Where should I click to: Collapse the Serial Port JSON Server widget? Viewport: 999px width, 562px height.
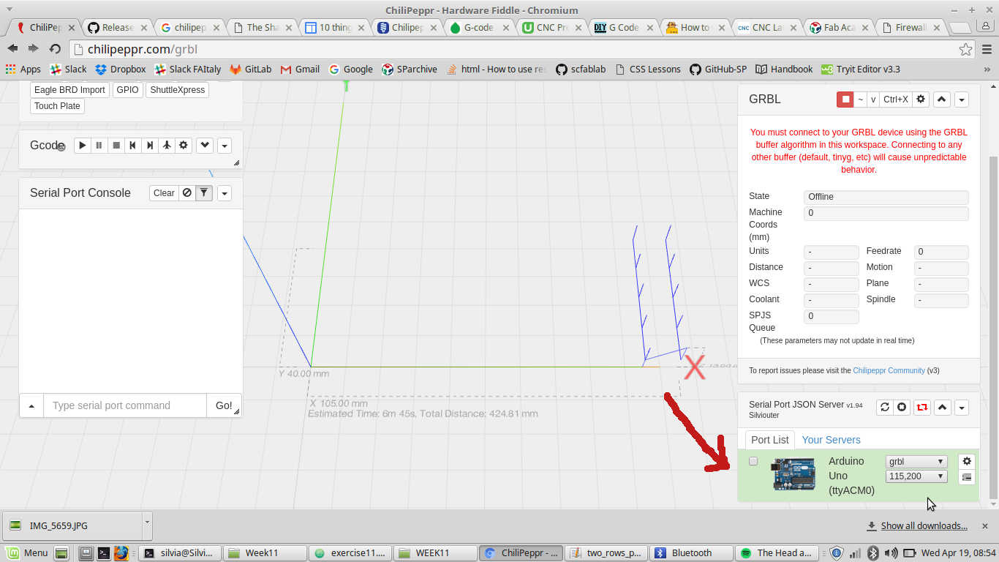tap(942, 408)
